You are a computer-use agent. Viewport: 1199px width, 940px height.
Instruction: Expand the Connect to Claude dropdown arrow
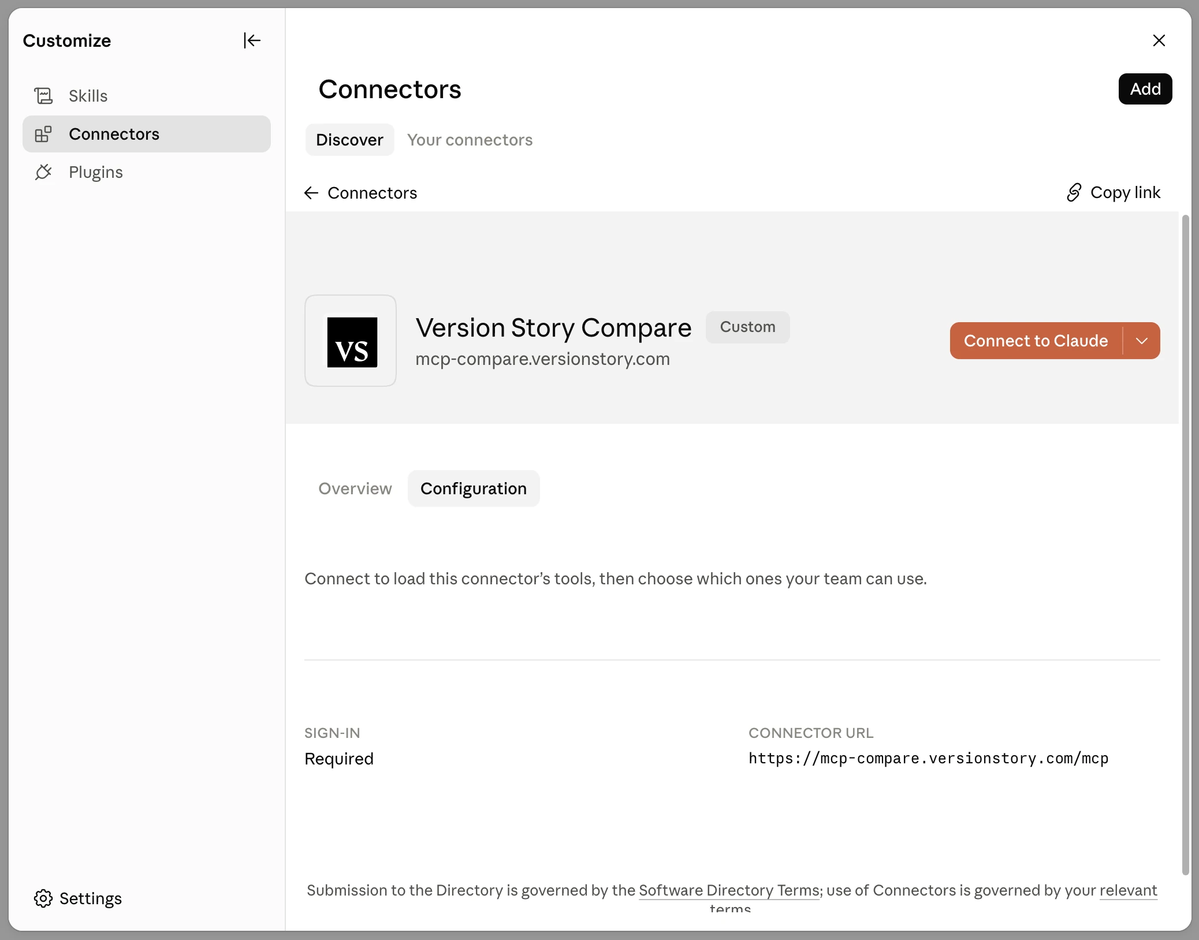[1142, 341]
